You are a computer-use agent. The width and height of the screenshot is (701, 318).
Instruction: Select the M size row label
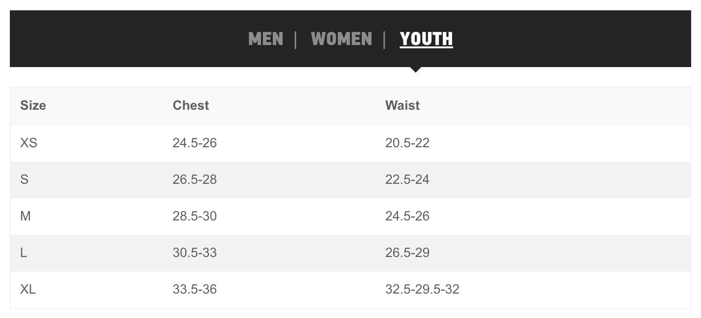tap(25, 216)
